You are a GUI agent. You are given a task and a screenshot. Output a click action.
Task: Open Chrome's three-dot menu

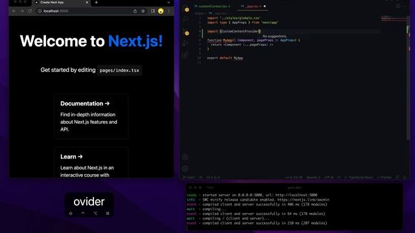coord(169,11)
